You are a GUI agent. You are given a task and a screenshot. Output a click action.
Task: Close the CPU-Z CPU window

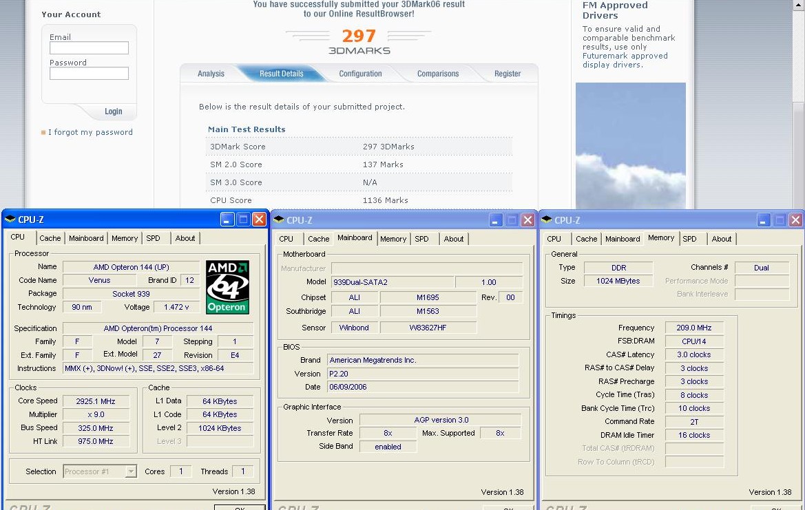(x=259, y=220)
